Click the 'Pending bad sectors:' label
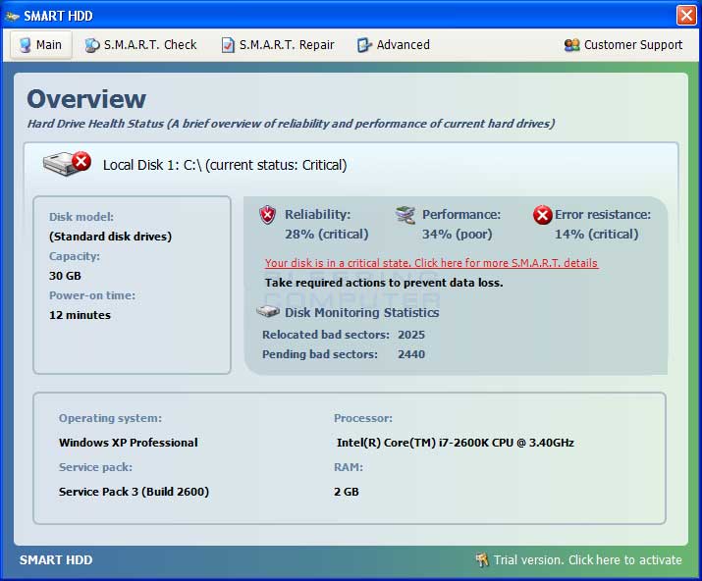Screen dimensions: 702x581 coord(320,354)
